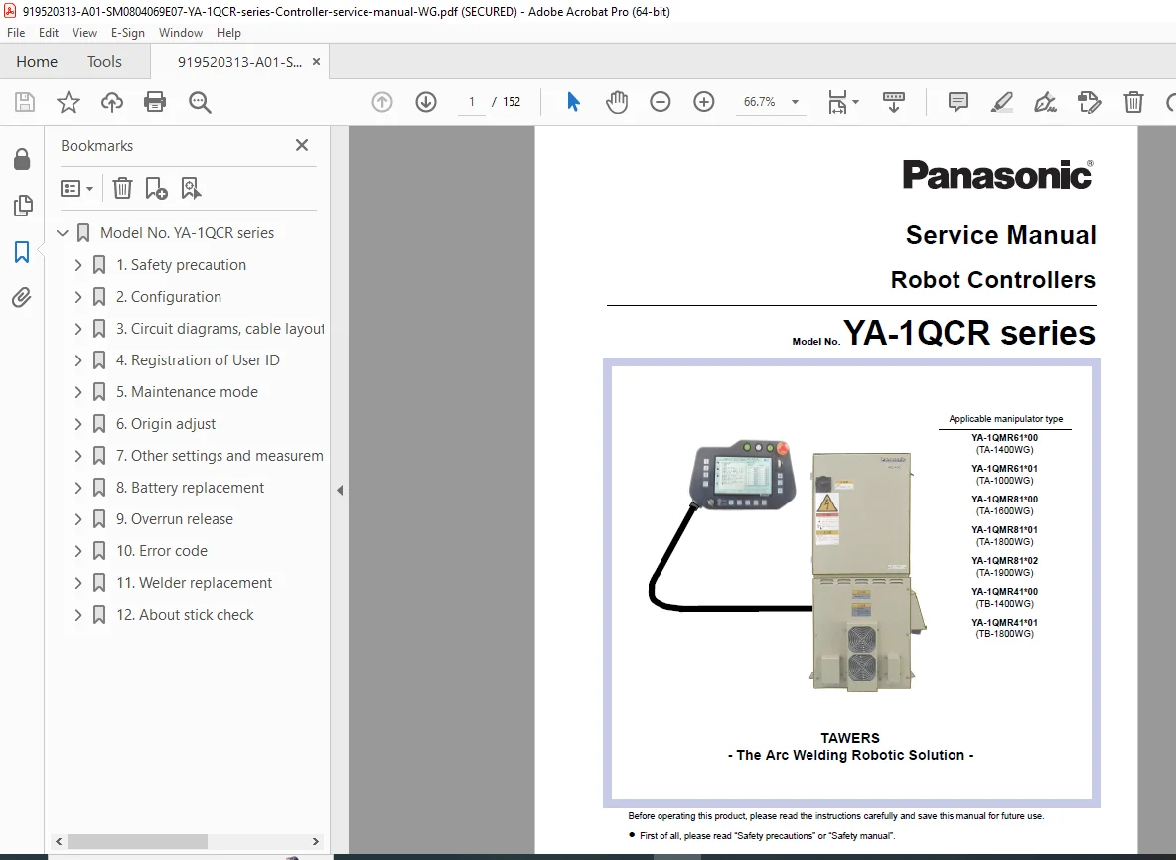This screenshot has width=1176, height=860.
Task: Open 7. Other settings and measurement bookmark
Action: tap(220, 456)
